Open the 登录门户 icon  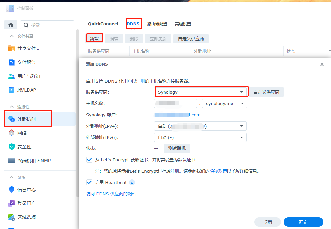pos(11,203)
